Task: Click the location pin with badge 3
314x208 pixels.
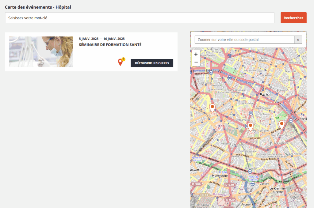Action: pyautogui.click(x=121, y=62)
